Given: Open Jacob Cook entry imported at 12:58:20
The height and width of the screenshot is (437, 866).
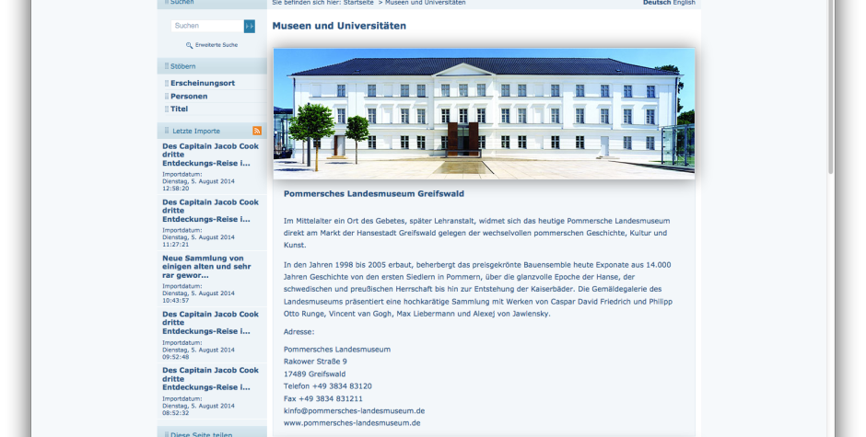Looking at the screenshot, I should point(210,155).
